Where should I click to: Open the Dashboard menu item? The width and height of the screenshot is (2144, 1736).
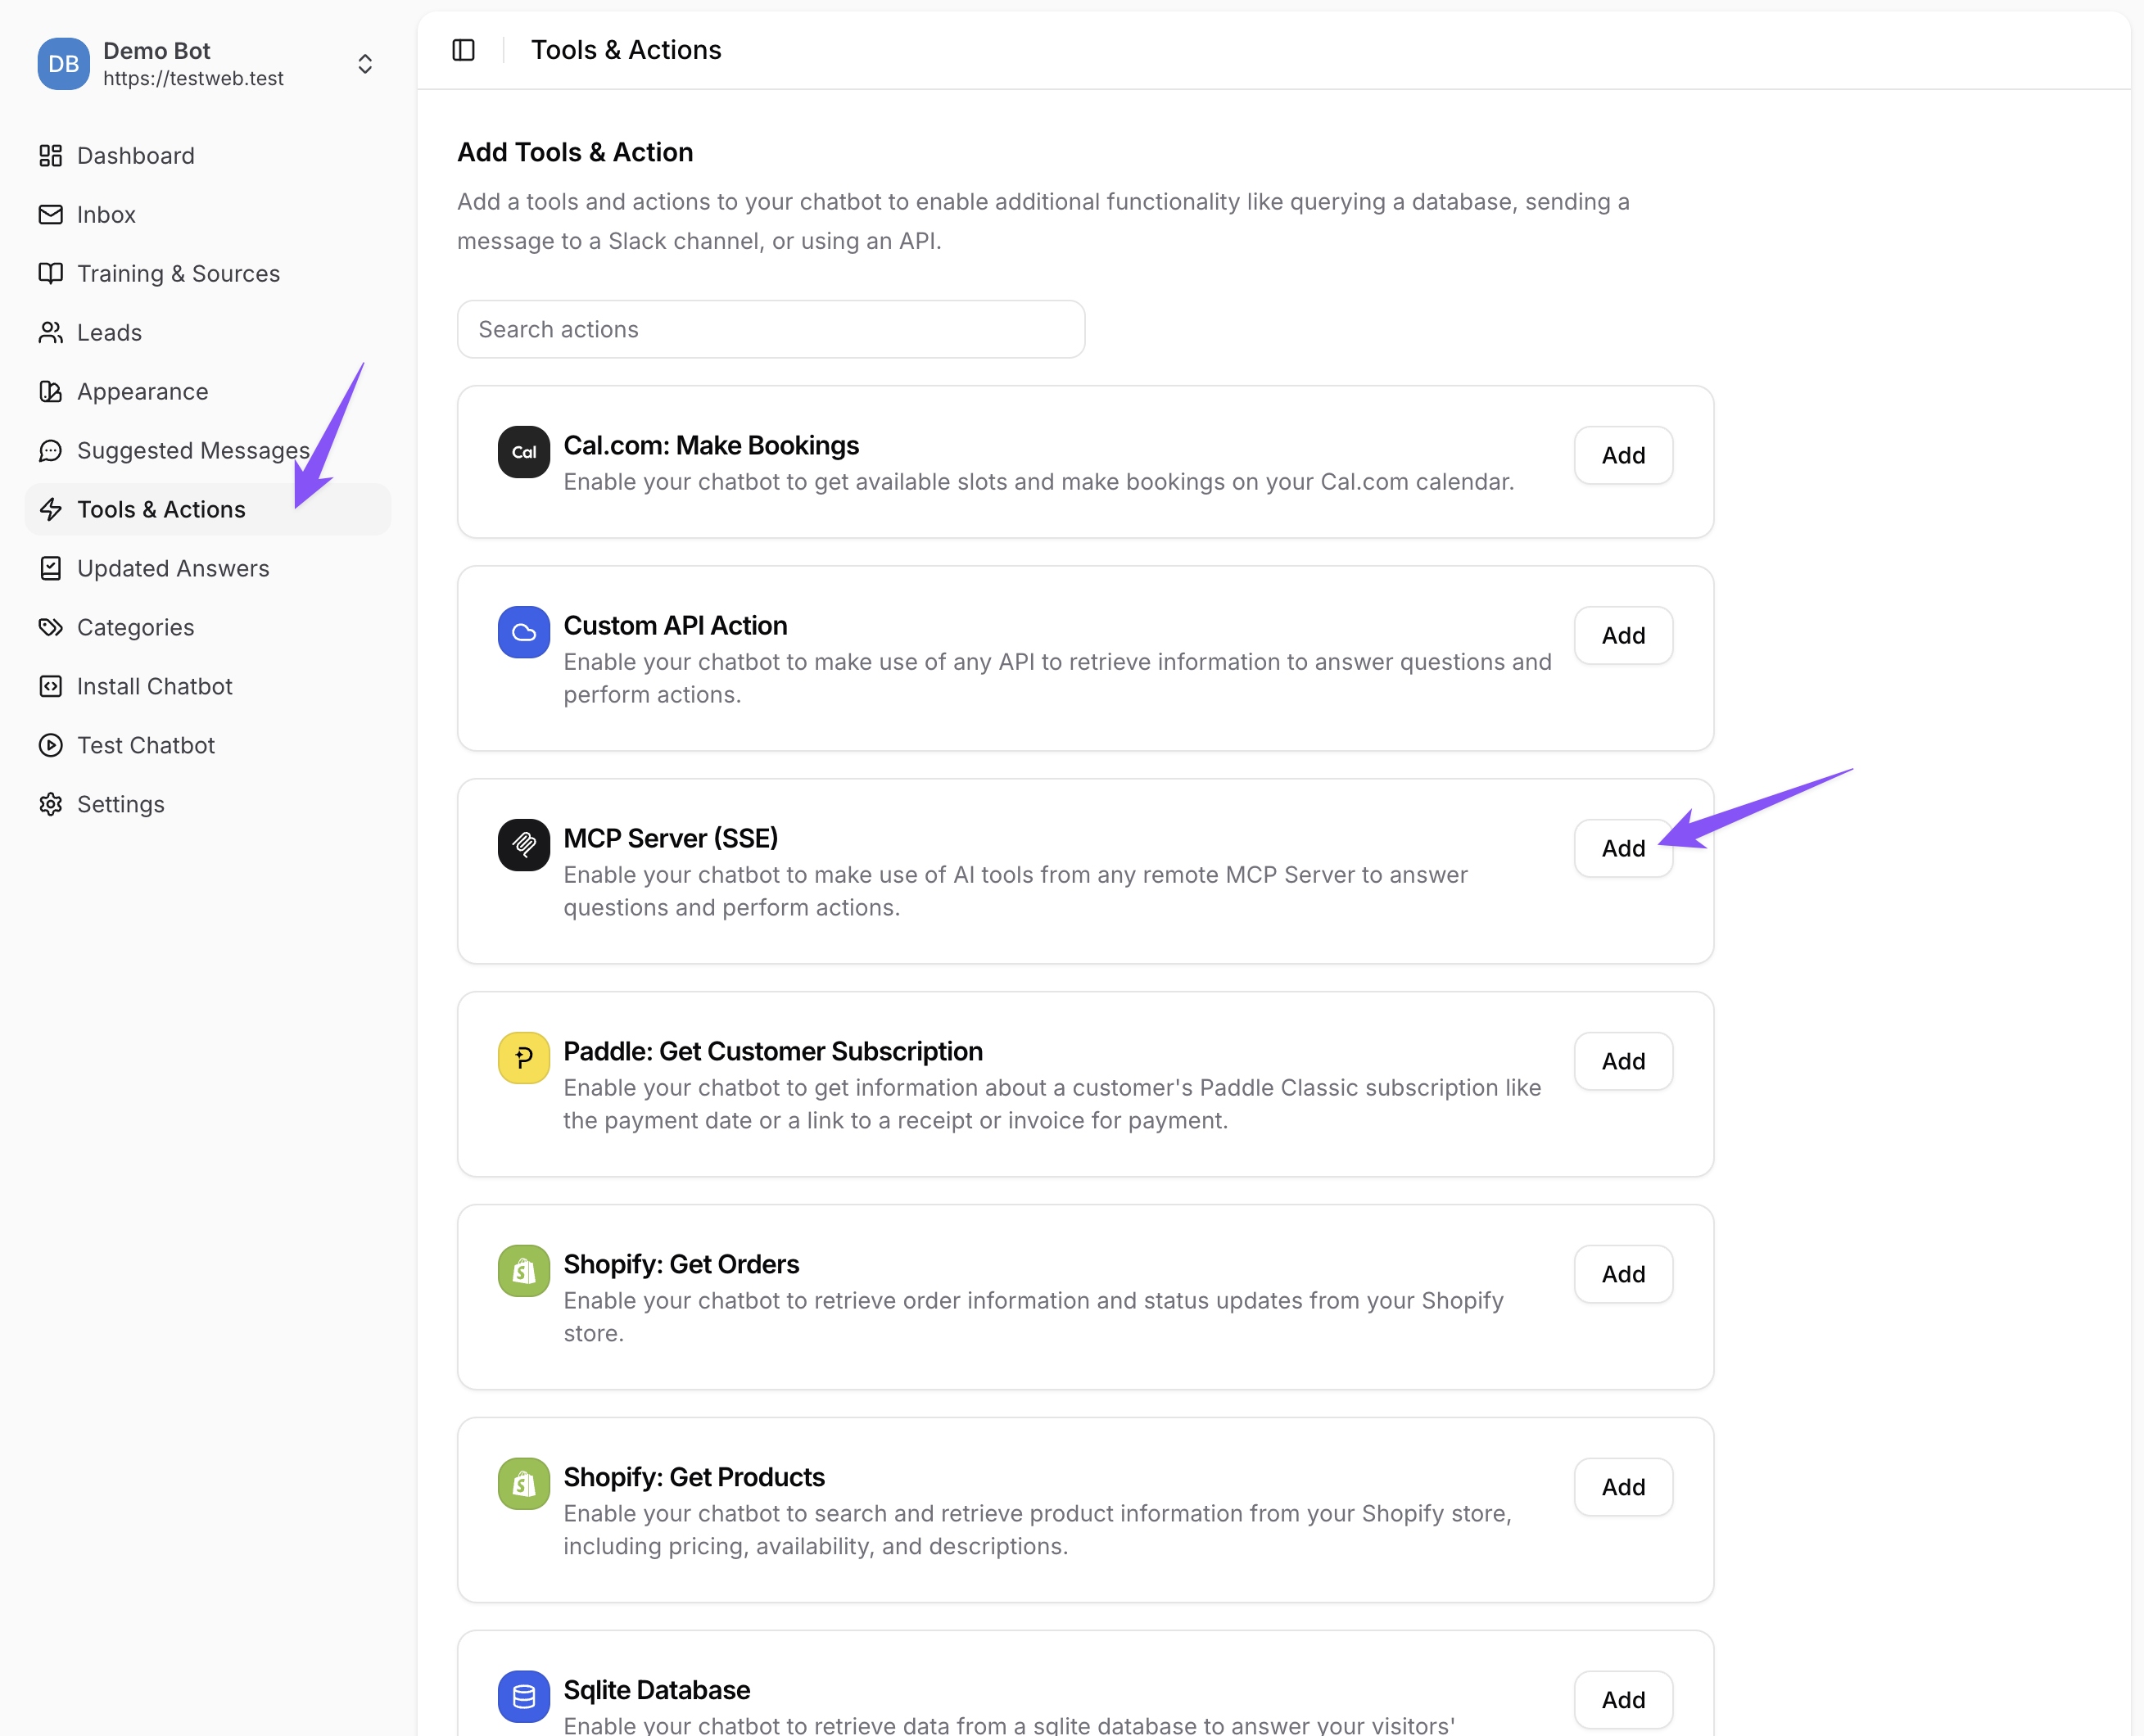(135, 155)
